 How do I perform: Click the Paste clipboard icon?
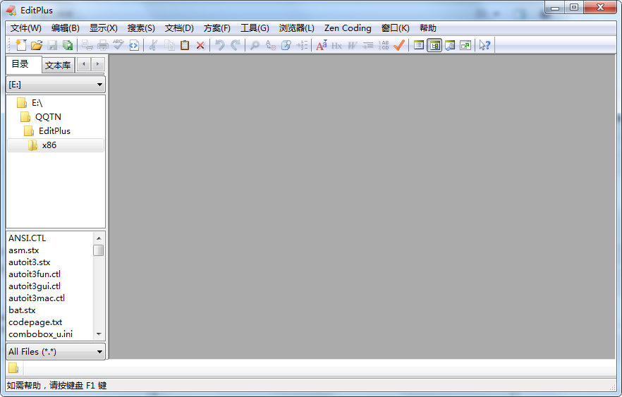(x=185, y=45)
